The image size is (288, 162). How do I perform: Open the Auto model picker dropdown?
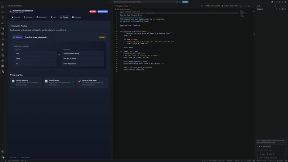[269, 154]
